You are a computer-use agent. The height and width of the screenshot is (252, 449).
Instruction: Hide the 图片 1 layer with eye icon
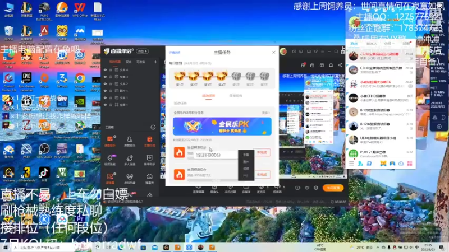[105, 91]
